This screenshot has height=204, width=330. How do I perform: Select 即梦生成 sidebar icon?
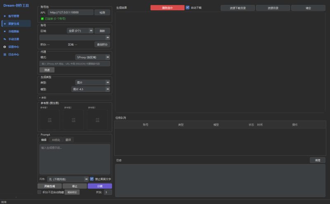tap(5, 23)
